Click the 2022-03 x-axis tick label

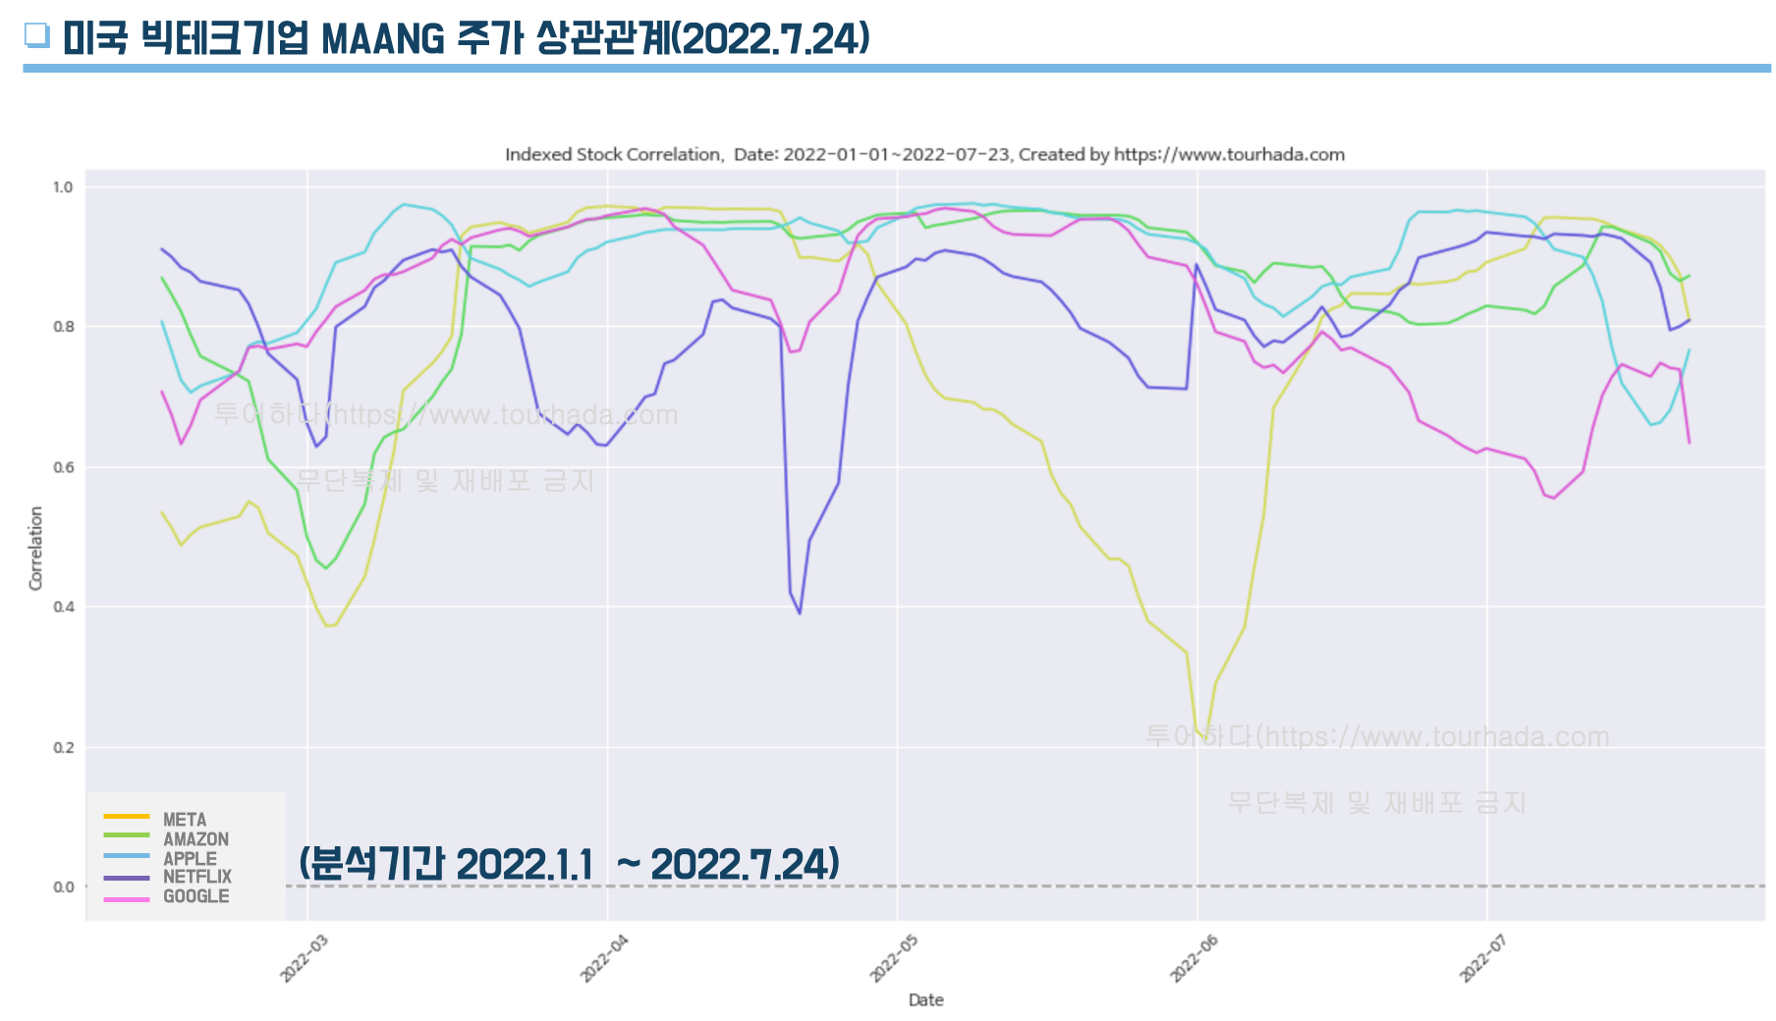[305, 958]
